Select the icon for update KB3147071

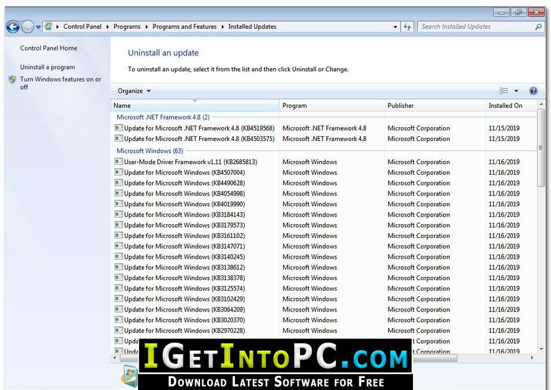pos(119,246)
